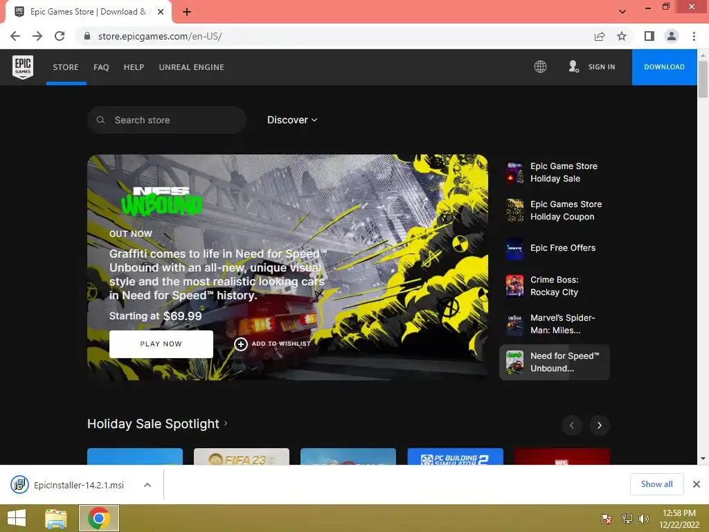709x532 pixels.
Task: Open the FIFA 23 spotlight thumbnail
Action: tap(242, 456)
